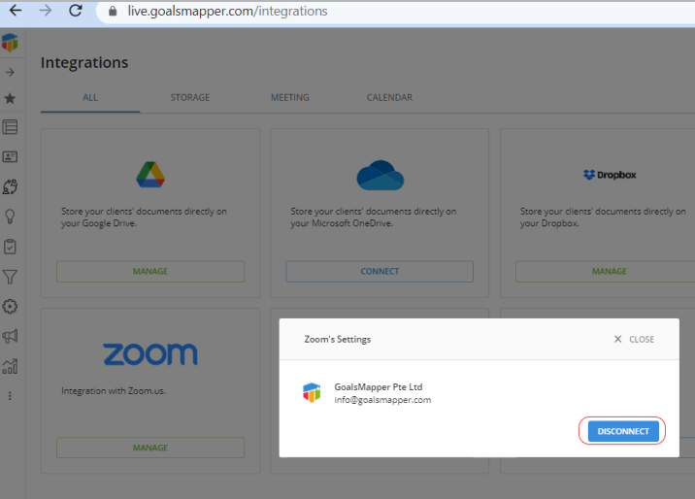Viewport: 695px width, 499px height.
Task: Select the ALL integrations tab
Action: coord(90,97)
